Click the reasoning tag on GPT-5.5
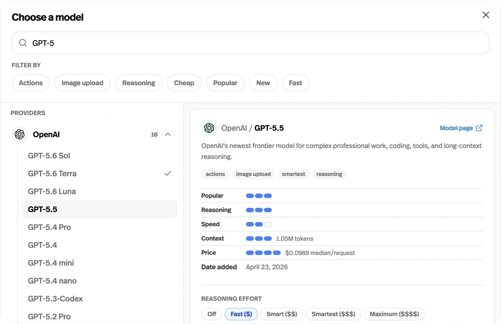 point(329,174)
